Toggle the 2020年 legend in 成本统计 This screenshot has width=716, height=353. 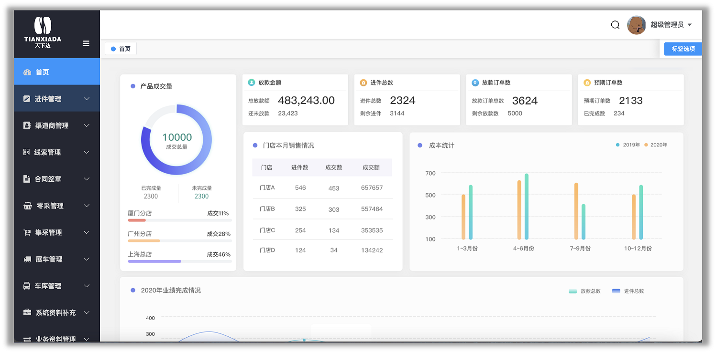coord(656,145)
